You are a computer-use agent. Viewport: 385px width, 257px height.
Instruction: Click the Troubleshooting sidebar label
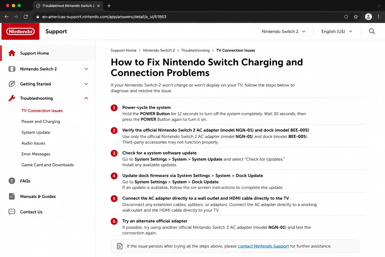36,98
